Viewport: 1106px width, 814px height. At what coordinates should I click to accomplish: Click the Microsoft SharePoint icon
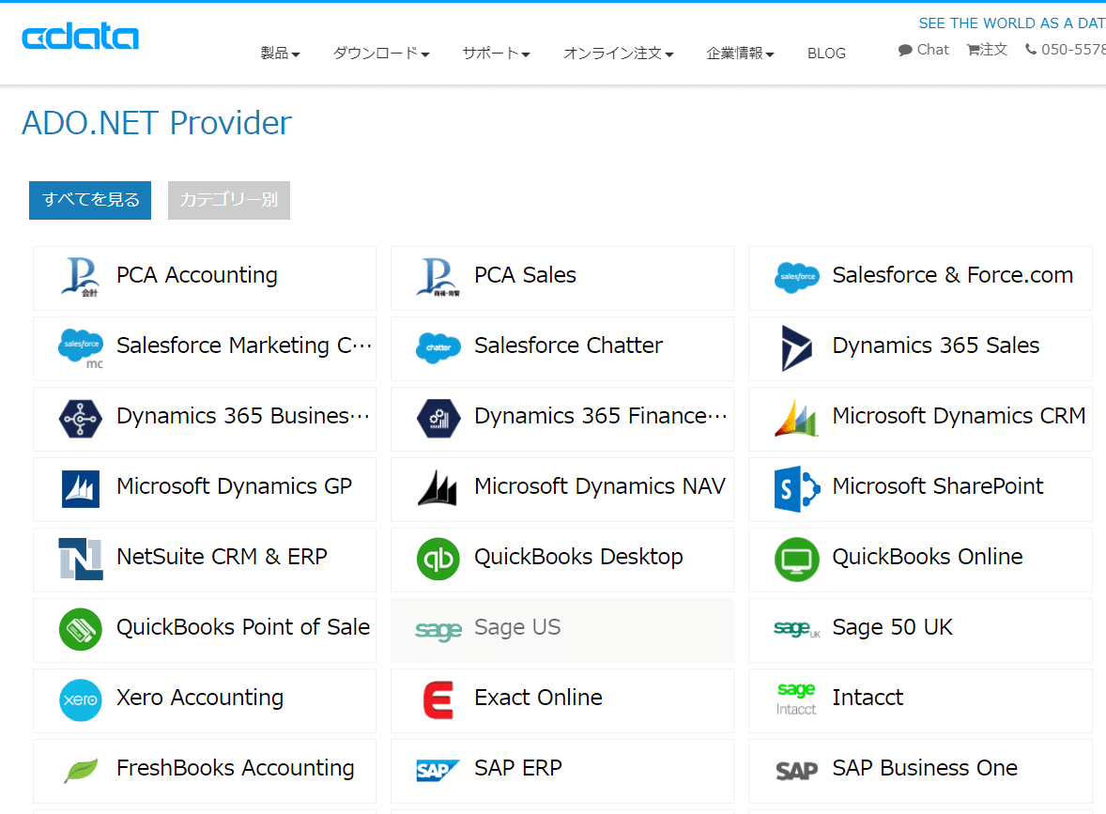coord(797,489)
